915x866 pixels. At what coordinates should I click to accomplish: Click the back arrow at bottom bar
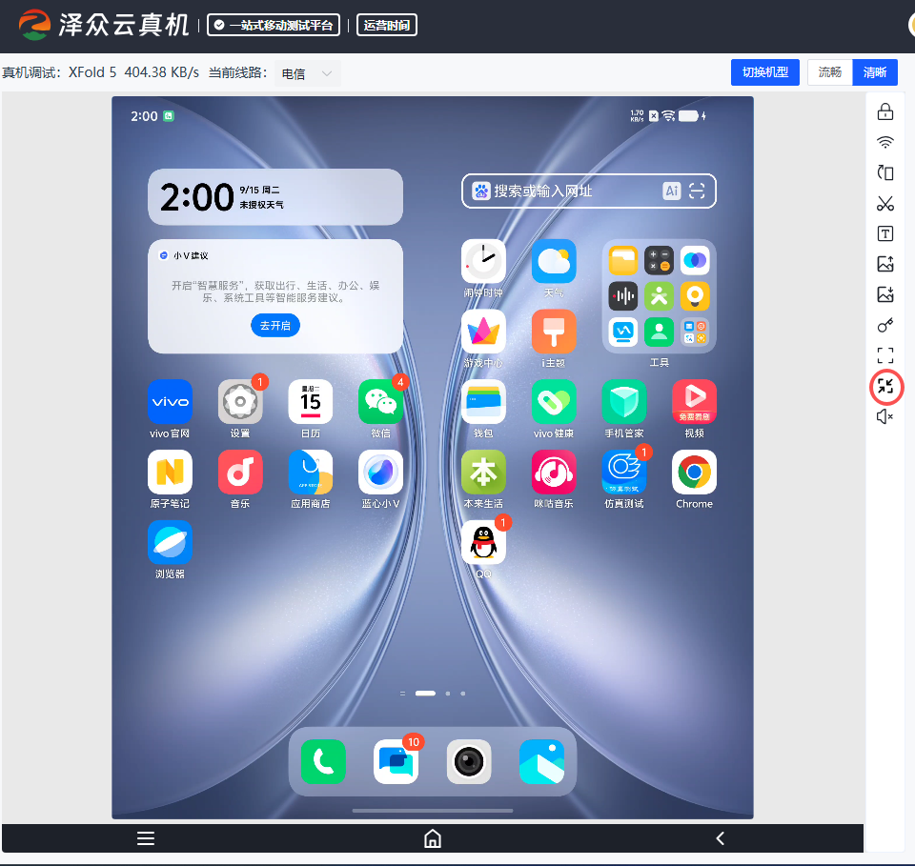click(x=721, y=838)
